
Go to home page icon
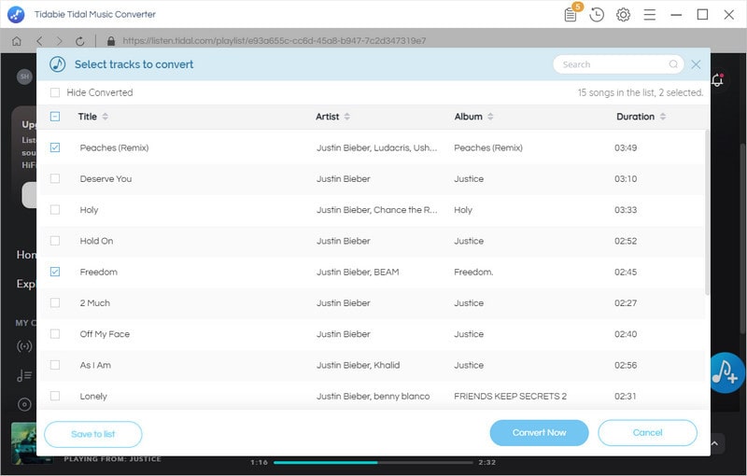(x=17, y=41)
